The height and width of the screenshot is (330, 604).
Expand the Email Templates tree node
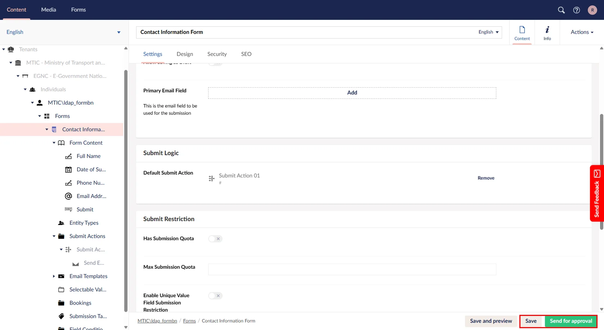tap(54, 276)
